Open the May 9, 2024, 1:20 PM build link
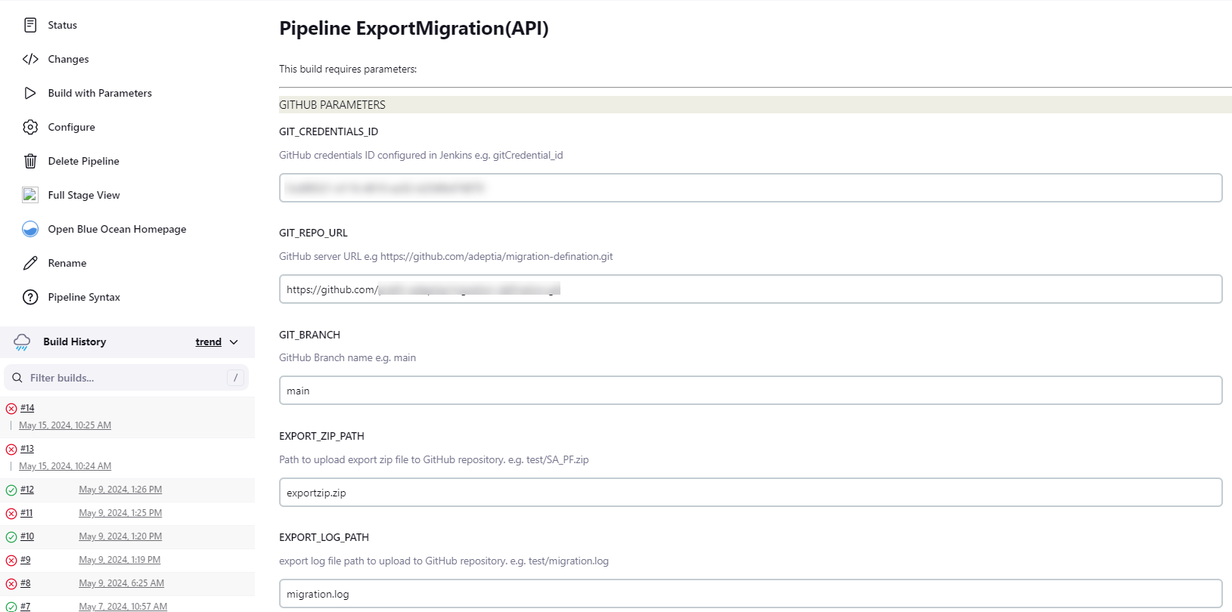 click(x=120, y=536)
